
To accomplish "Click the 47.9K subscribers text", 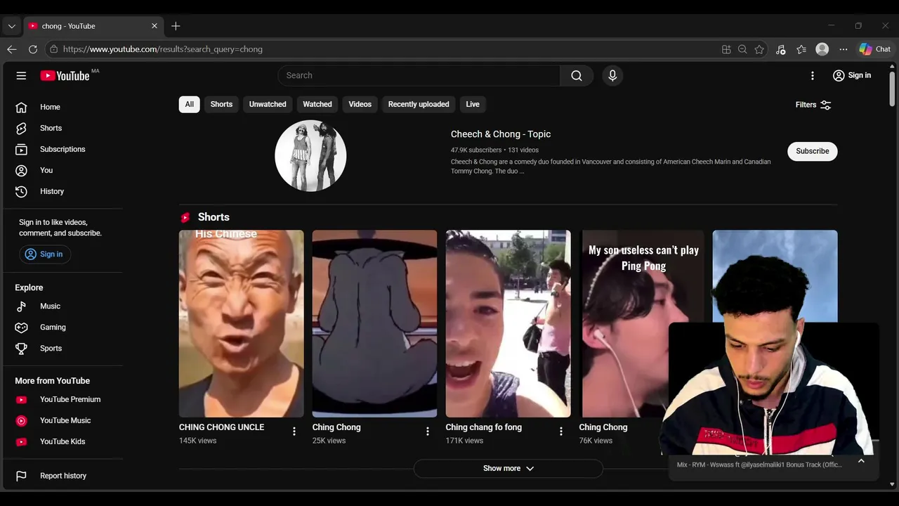I will [x=476, y=150].
